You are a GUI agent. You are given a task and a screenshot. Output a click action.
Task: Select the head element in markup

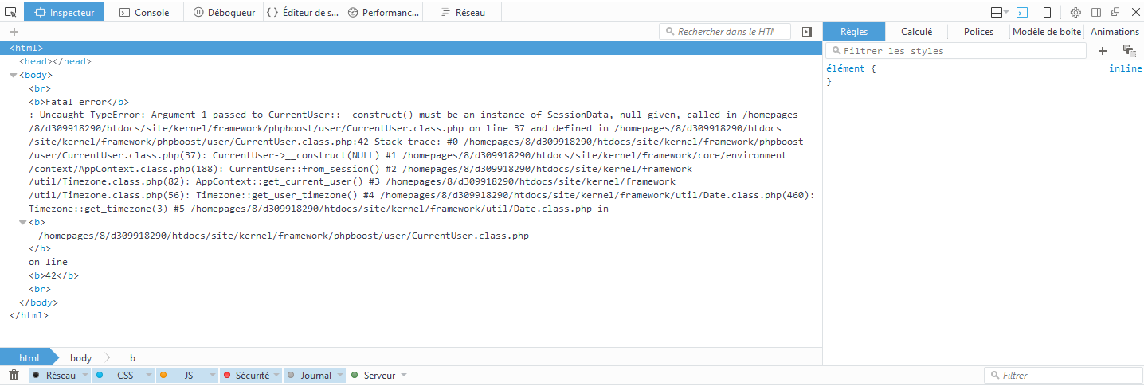55,61
